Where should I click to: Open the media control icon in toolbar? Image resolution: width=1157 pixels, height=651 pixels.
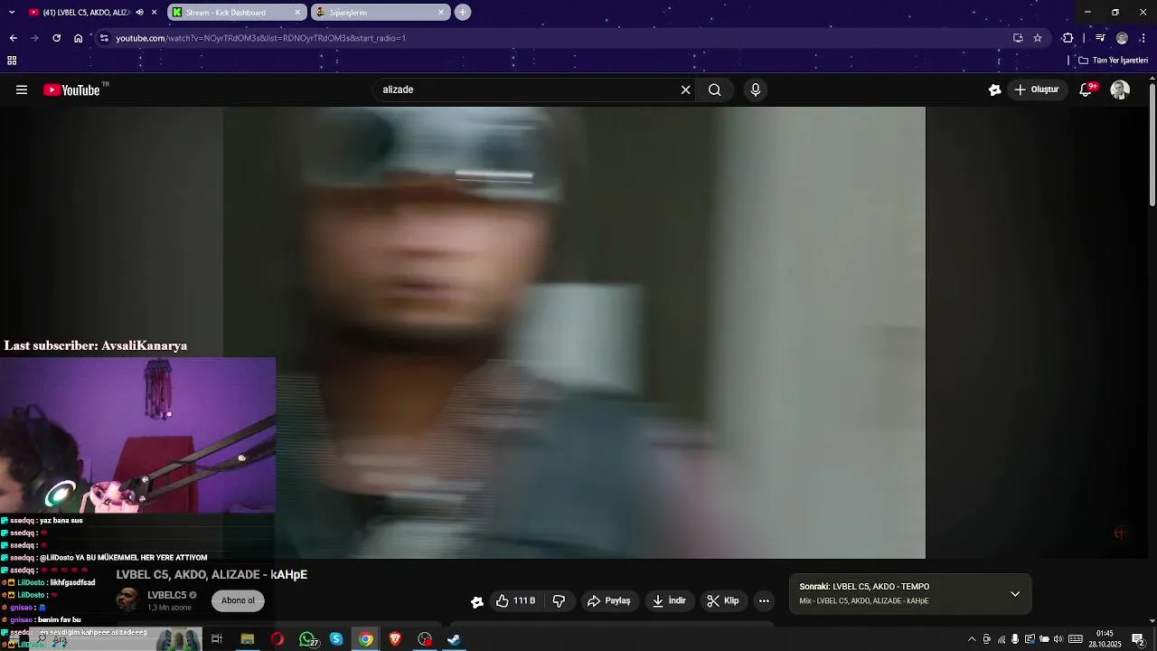pos(1100,38)
